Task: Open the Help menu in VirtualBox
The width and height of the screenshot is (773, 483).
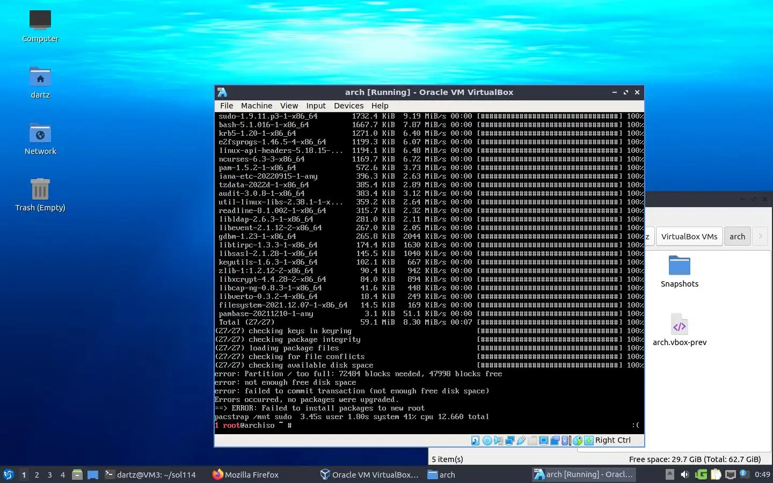Action: [380, 106]
